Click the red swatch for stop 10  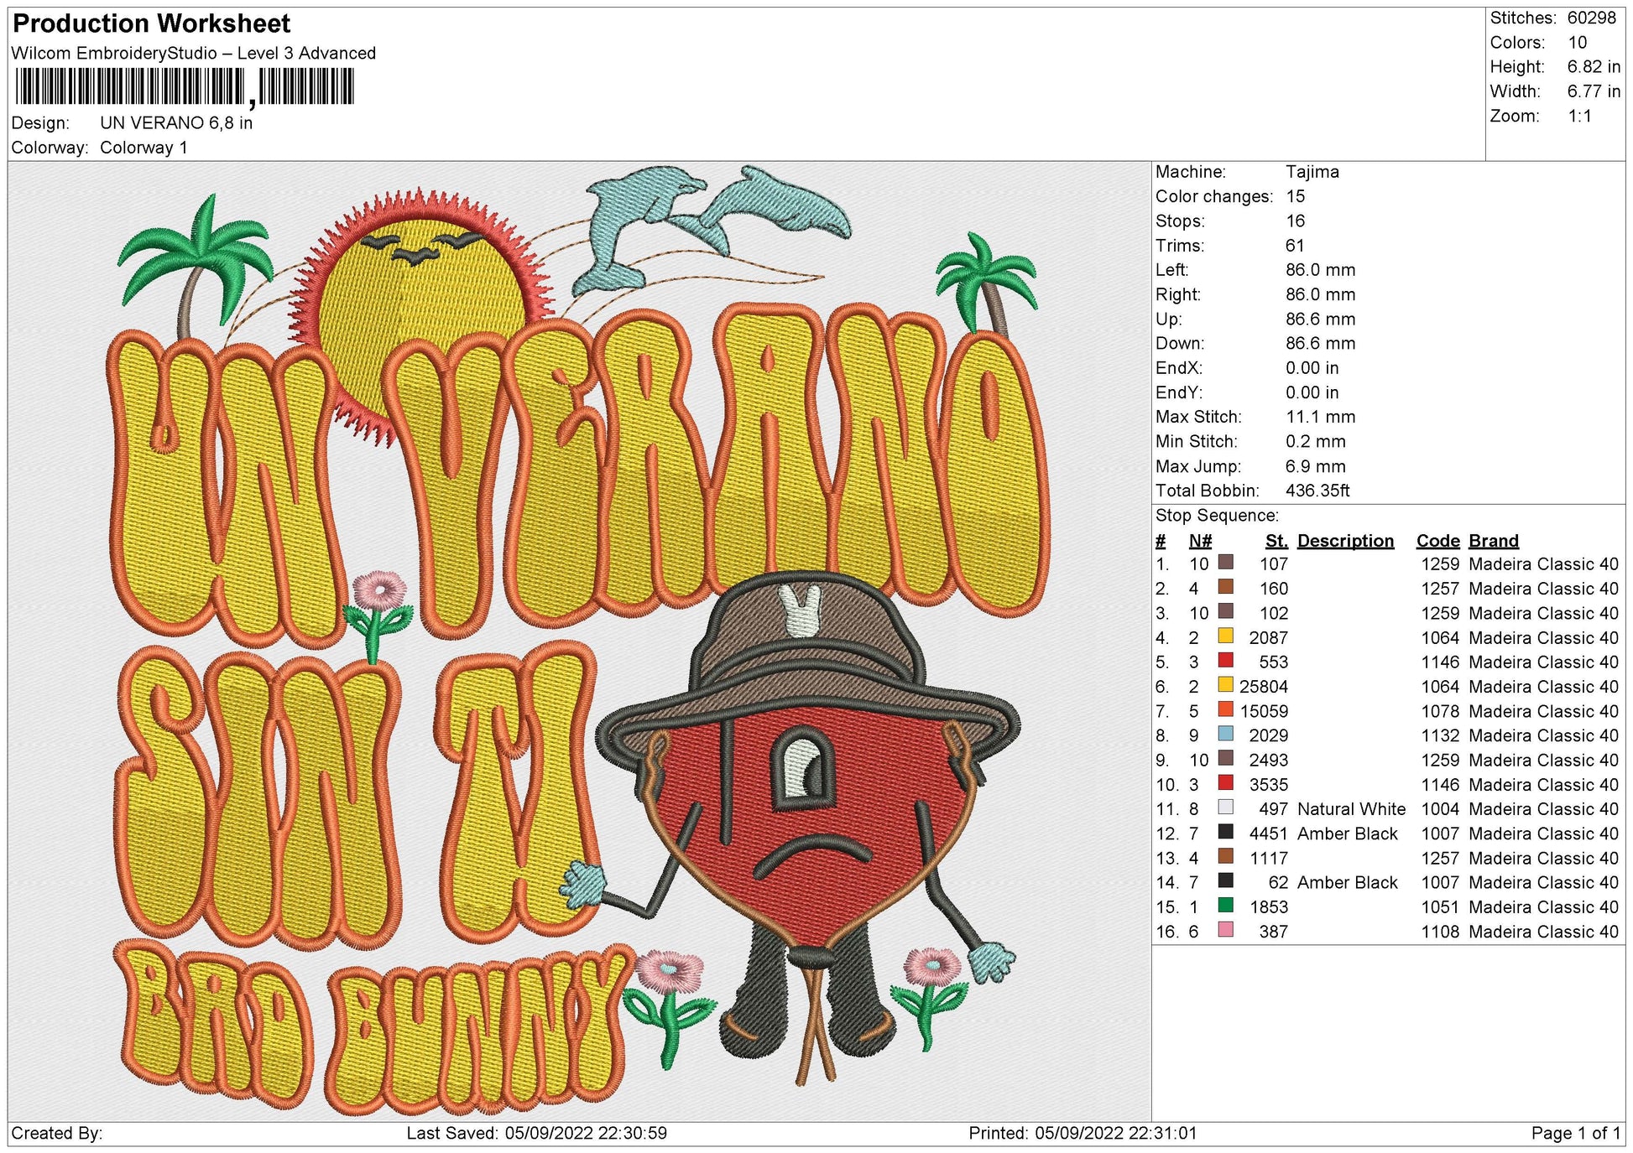point(1225,783)
